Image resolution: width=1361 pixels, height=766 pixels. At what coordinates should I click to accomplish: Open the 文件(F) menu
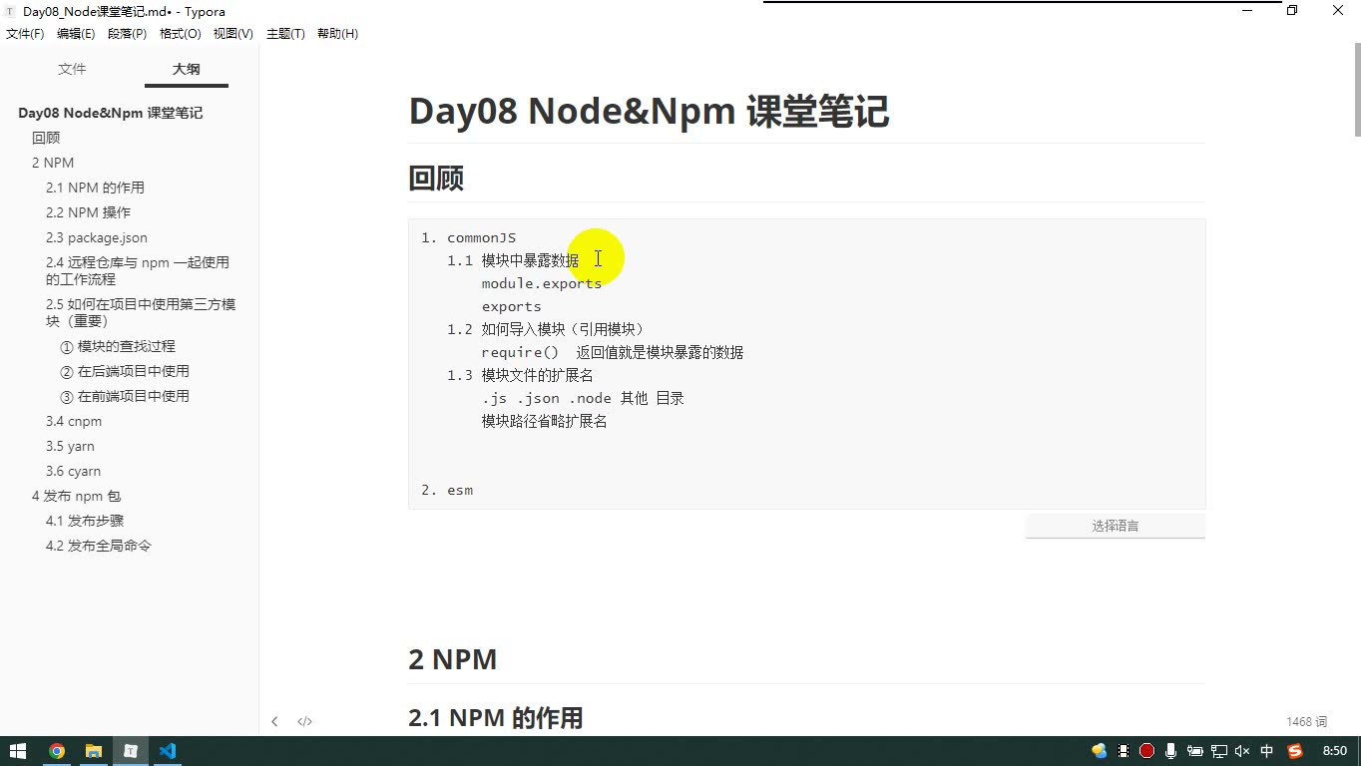click(x=25, y=34)
